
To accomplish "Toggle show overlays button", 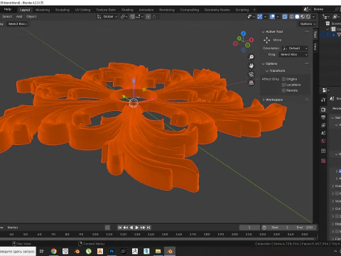I will tap(272, 16).
